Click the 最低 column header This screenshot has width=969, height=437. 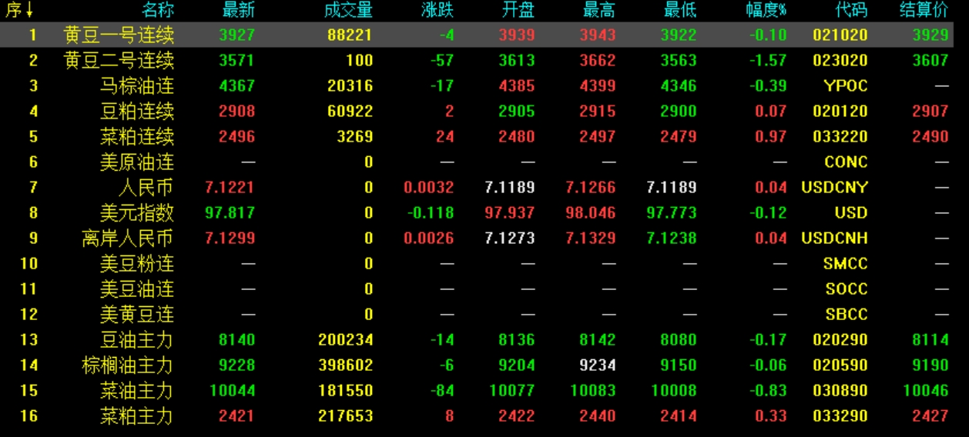[680, 10]
